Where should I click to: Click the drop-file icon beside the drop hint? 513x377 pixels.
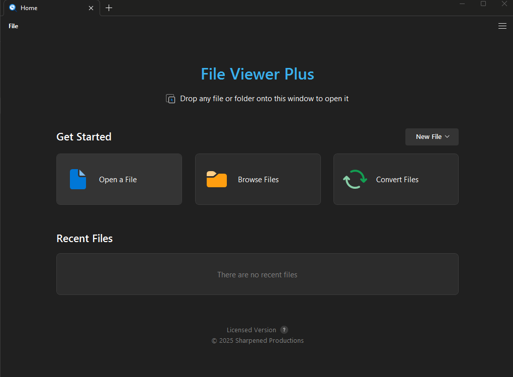170,99
